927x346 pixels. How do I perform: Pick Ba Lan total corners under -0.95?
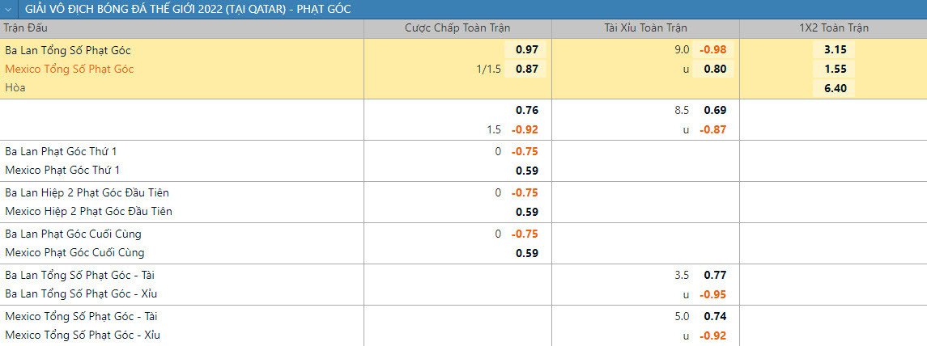(x=713, y=294)
